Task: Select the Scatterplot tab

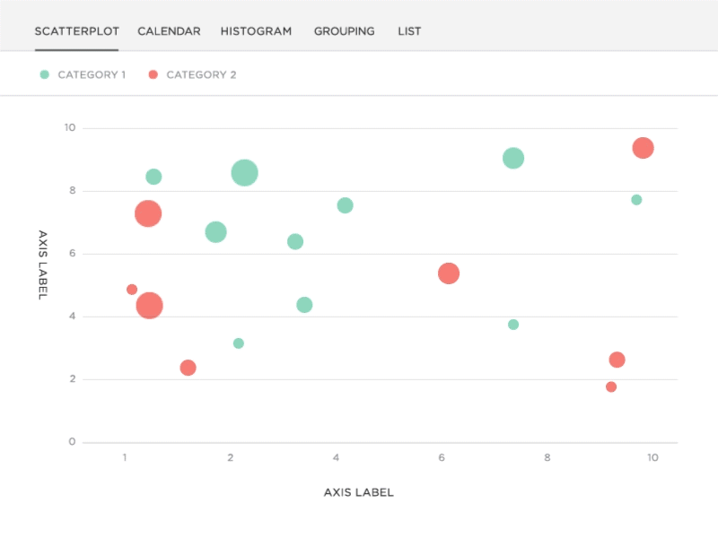Action: pos(75,30)
